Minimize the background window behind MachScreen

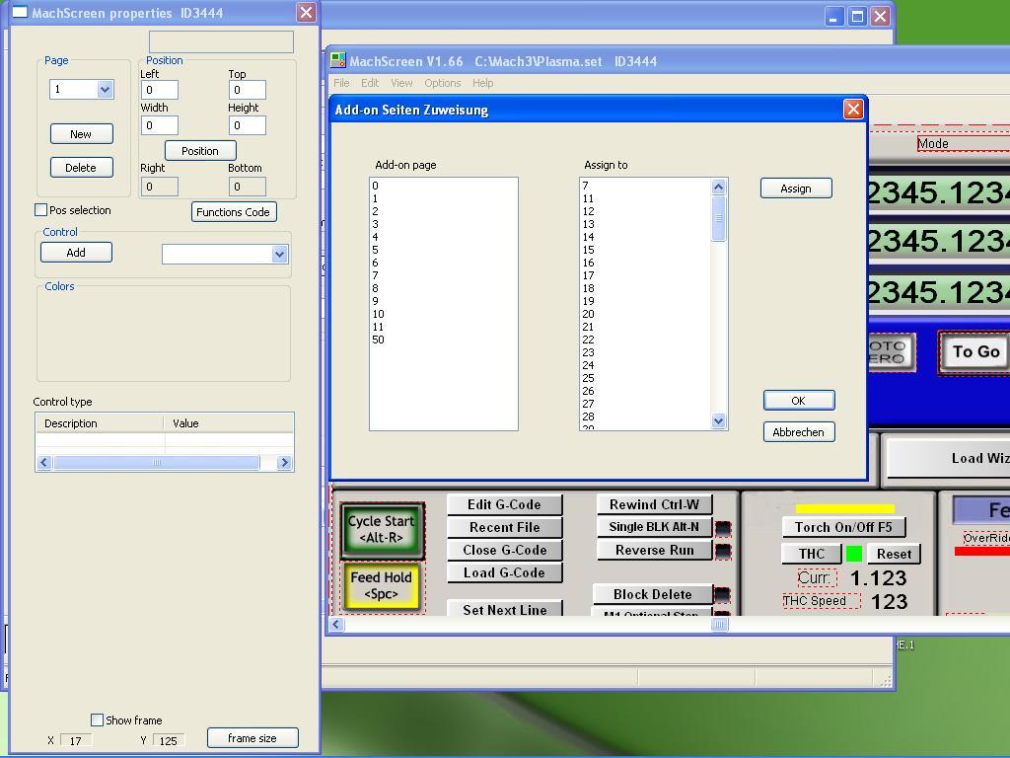click(834, 16)
